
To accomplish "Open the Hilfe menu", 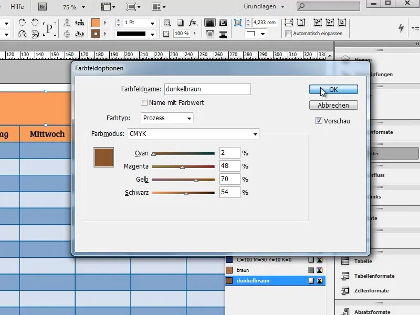I will [x=18, y=7].
